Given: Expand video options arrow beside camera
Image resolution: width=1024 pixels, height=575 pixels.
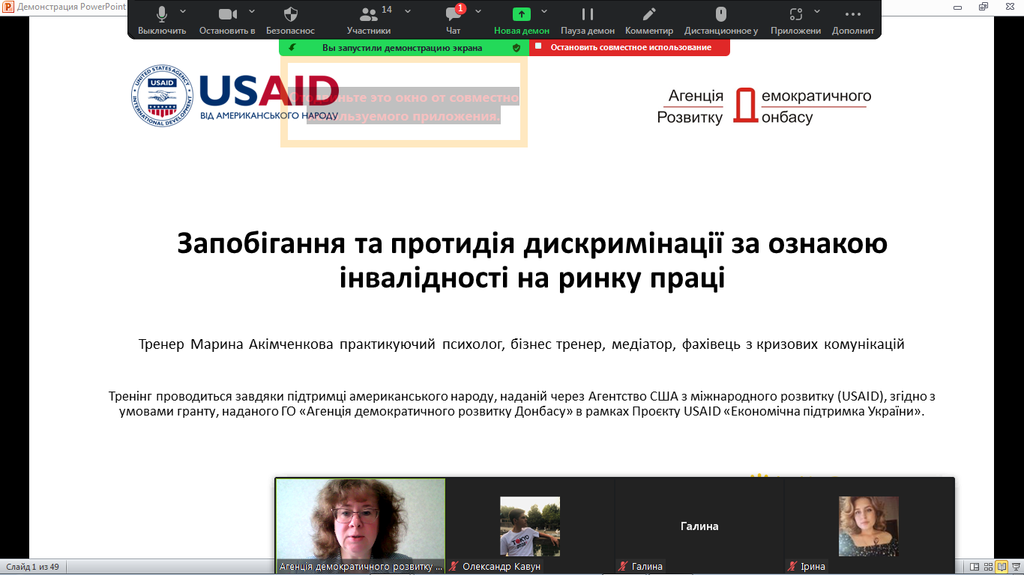Looking at the screenshot, I should pos(252,11).
